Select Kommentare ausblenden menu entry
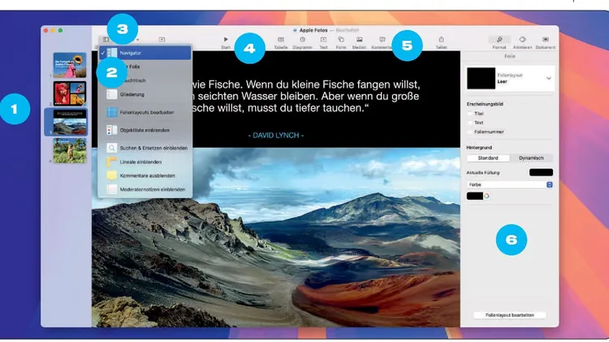This screenshot has height=342, width=609. pyautogui.click(x=145, y=175)
